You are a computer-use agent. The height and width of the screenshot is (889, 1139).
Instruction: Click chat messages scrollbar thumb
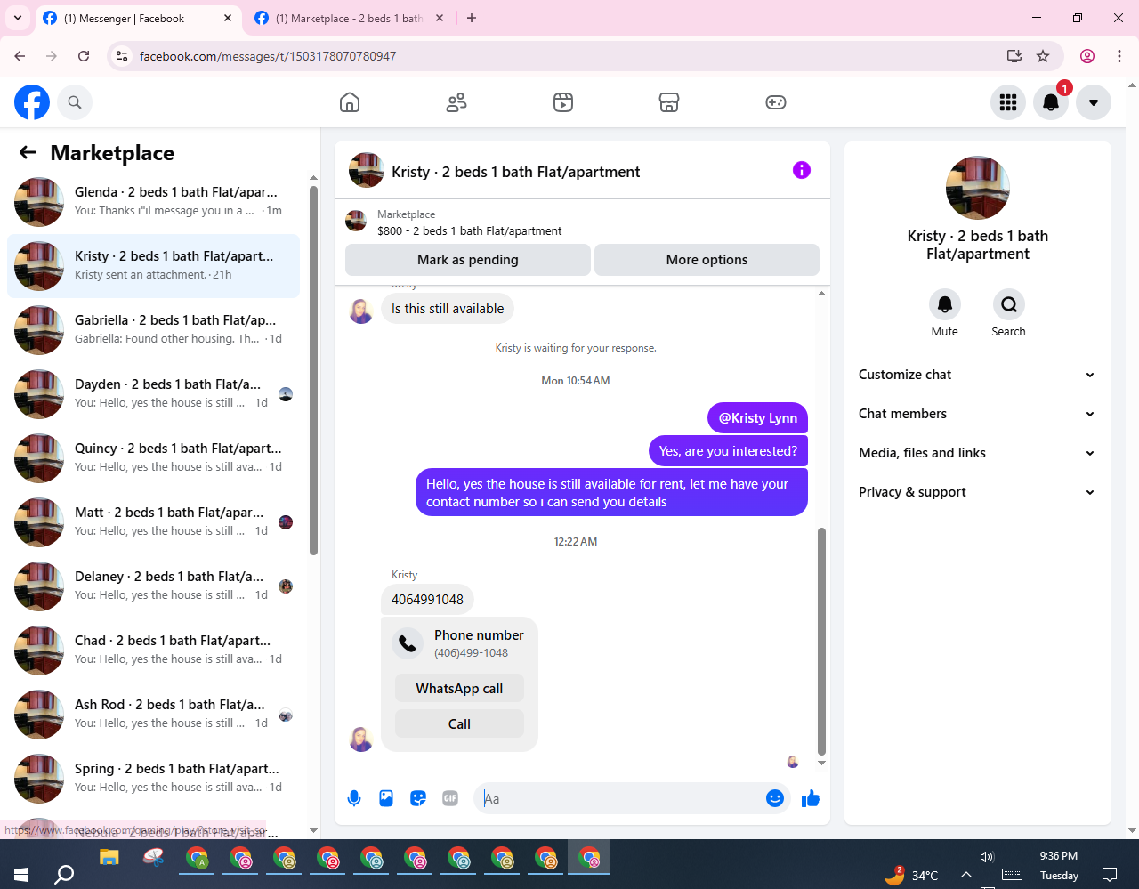[x=821, y=641]
